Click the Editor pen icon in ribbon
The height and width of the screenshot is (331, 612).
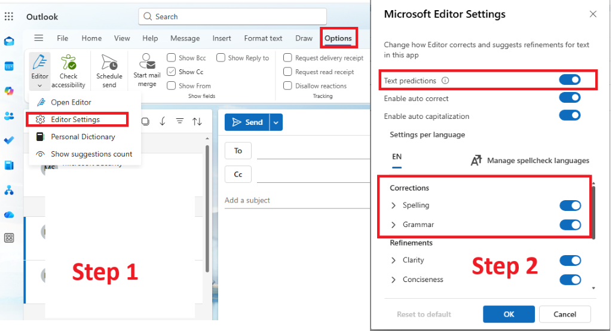(40, 63)
